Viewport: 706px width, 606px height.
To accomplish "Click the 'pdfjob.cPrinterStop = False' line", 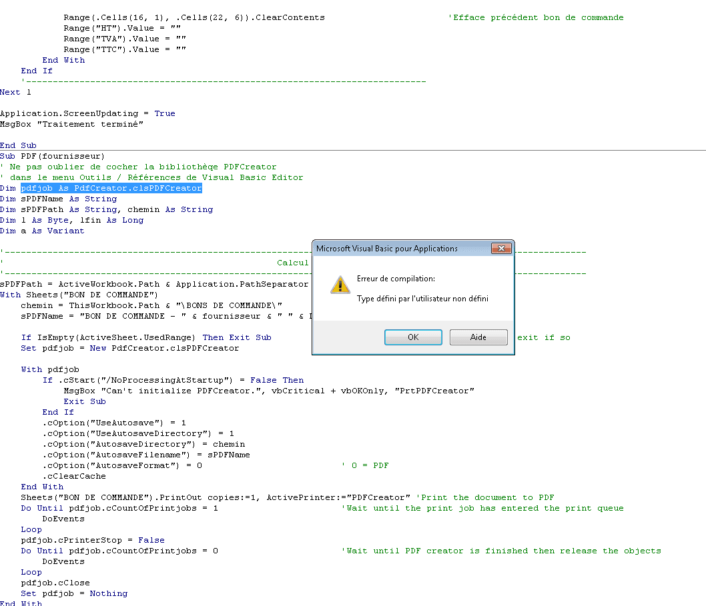I will pos(92,540).
